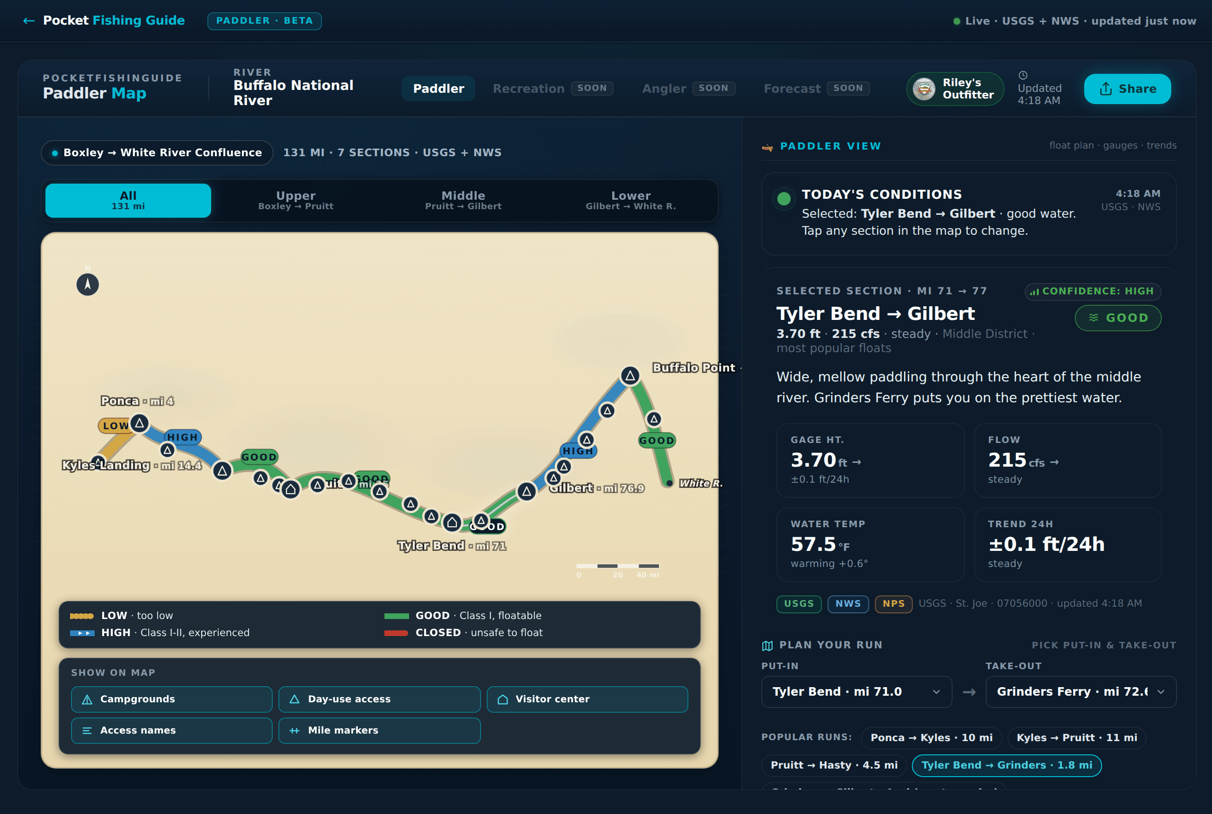Click the red CLOSED legend swatch
1212x814 pixels.
coord(396,633)
